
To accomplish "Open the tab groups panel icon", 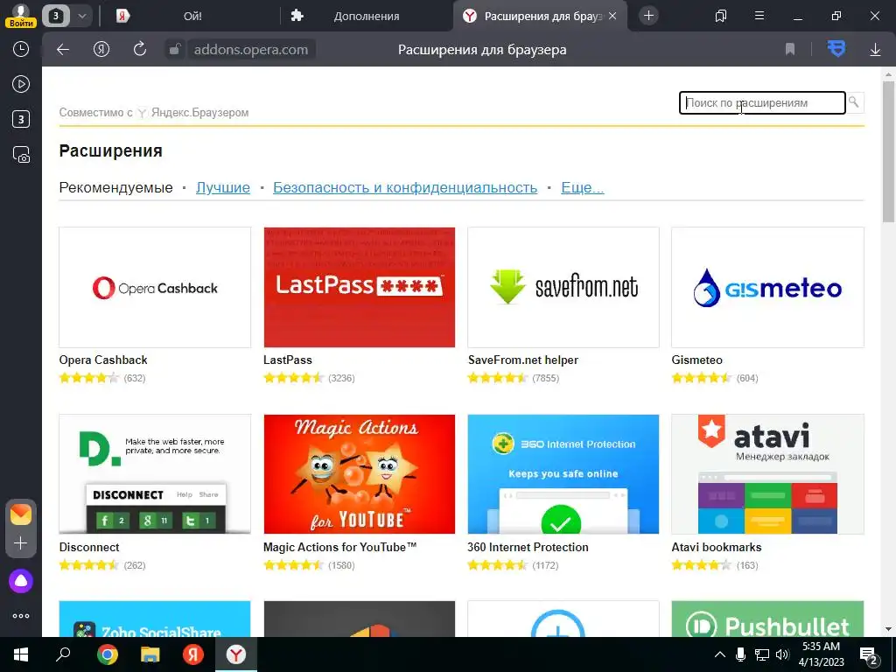I will (x=721, y=16).
